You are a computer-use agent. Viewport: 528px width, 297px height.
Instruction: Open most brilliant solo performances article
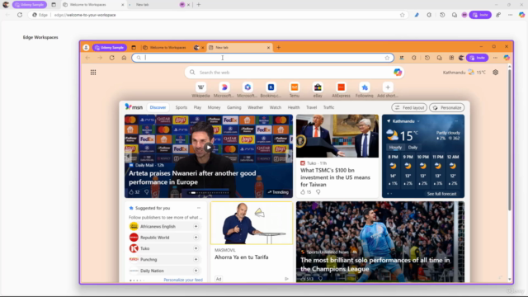tap(375, 264)
